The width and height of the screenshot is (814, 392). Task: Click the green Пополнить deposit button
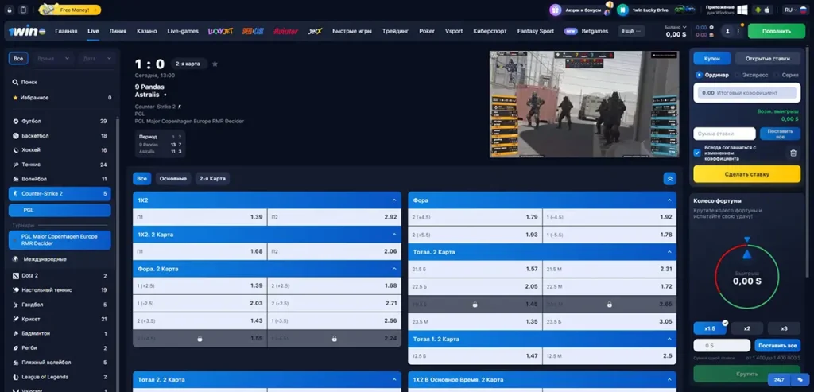(777, 31)
